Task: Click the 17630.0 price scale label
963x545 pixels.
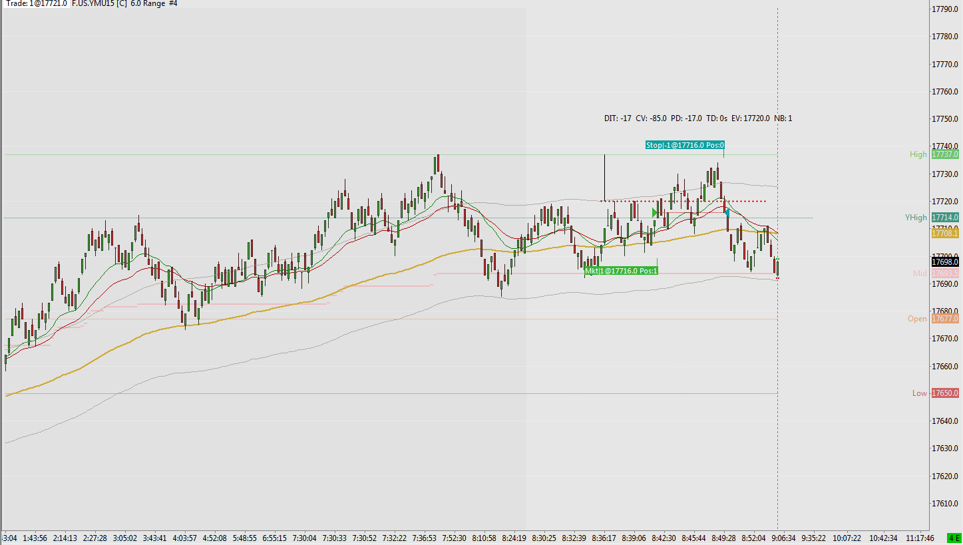Action: pos(946,449)
